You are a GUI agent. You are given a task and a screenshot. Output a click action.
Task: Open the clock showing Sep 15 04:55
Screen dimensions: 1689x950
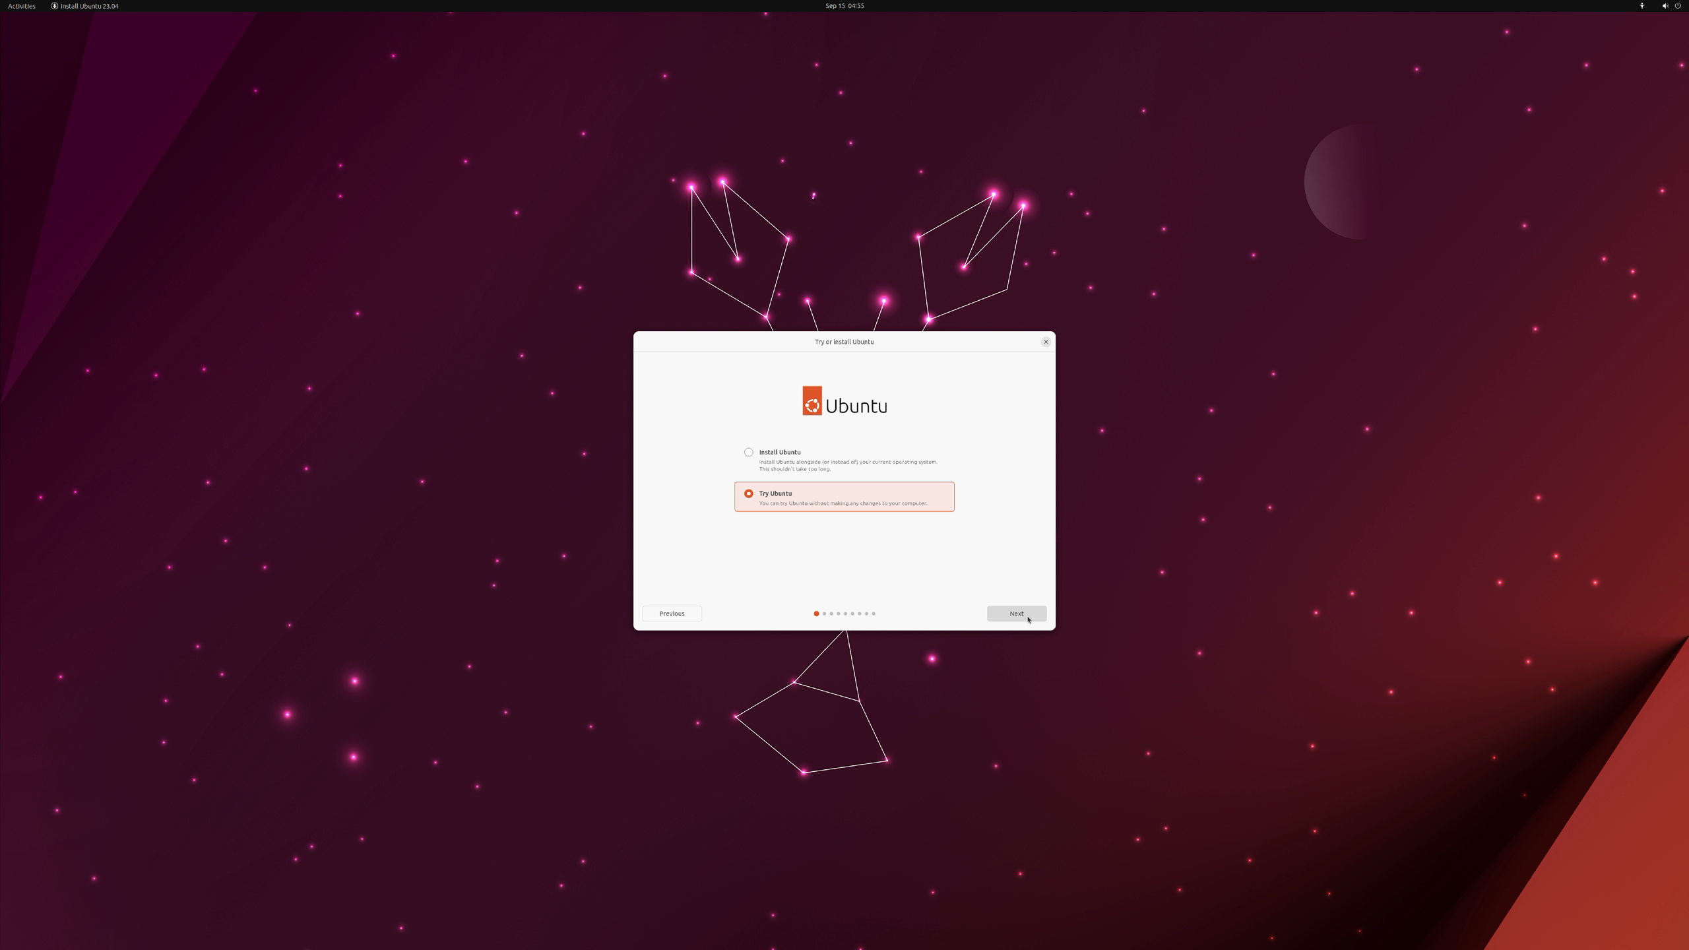(x=844, y=6)
